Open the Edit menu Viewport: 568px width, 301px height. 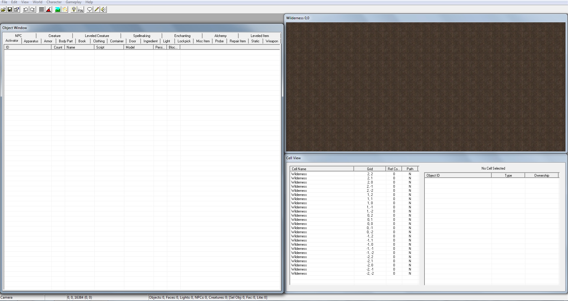(x=14, y=2)
